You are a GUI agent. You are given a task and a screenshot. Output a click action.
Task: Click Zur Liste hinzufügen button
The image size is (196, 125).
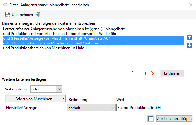click(x=174, y=119)
